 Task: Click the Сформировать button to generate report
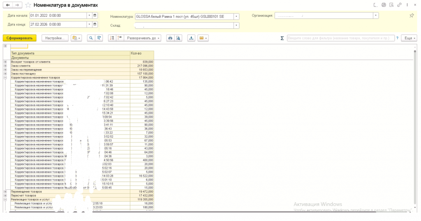tap(20, 38)
